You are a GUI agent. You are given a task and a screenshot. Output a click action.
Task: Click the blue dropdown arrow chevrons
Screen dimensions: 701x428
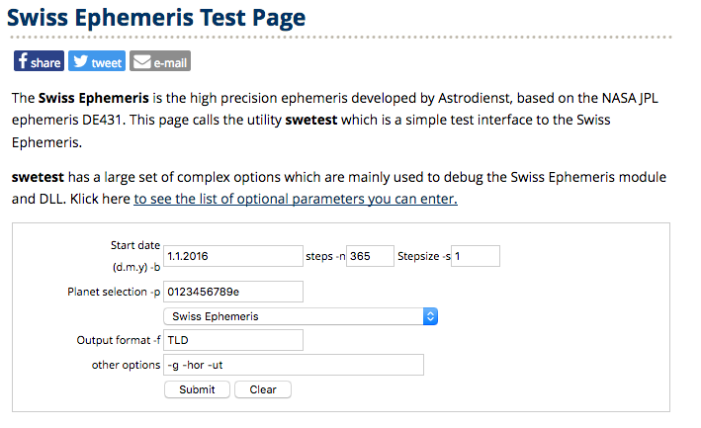coord(429,316)
